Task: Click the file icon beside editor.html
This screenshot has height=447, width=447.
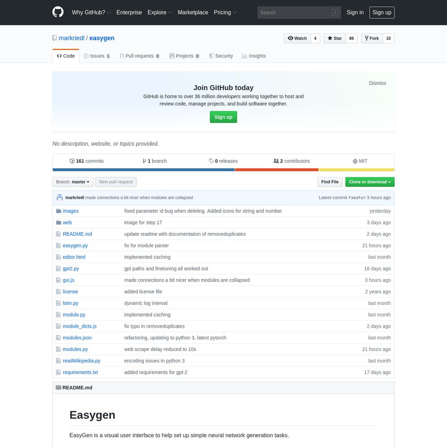Action: 58,257
